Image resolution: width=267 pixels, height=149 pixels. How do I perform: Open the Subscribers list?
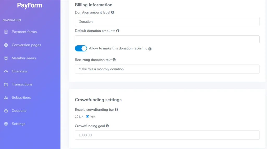[21, 97]
